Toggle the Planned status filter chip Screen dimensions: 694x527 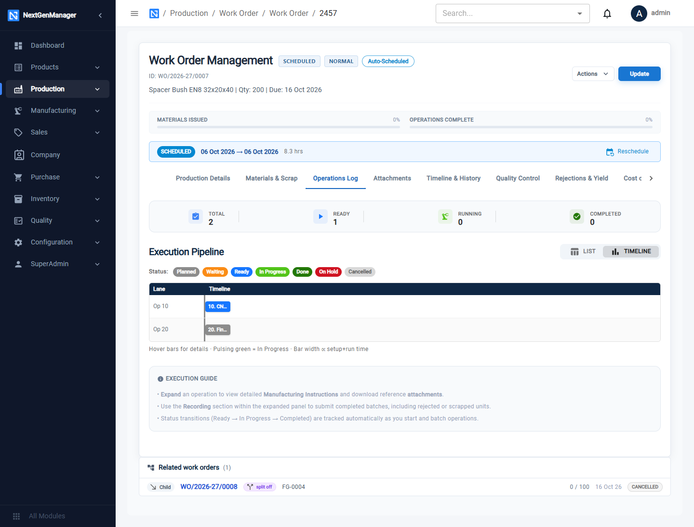(186, 272)
